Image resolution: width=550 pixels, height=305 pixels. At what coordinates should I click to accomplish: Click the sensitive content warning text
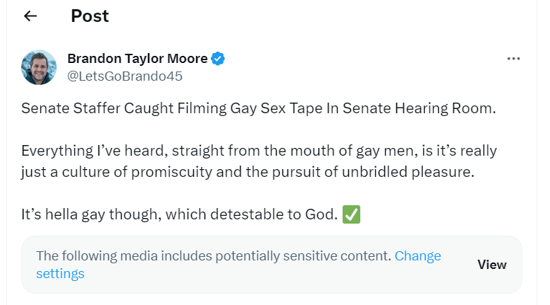(212, 256)
